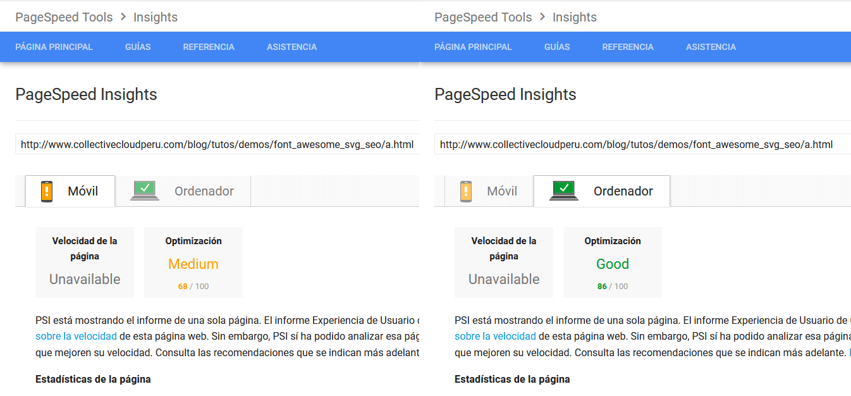Viewport: 851px width, 396px height.
Task: Click the '86 / 100' score
Action: click(x=613, y=287)
